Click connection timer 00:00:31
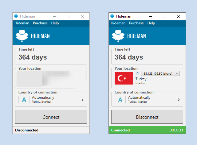The height and width of the screenshot is (145, 197). coord(176,130)
